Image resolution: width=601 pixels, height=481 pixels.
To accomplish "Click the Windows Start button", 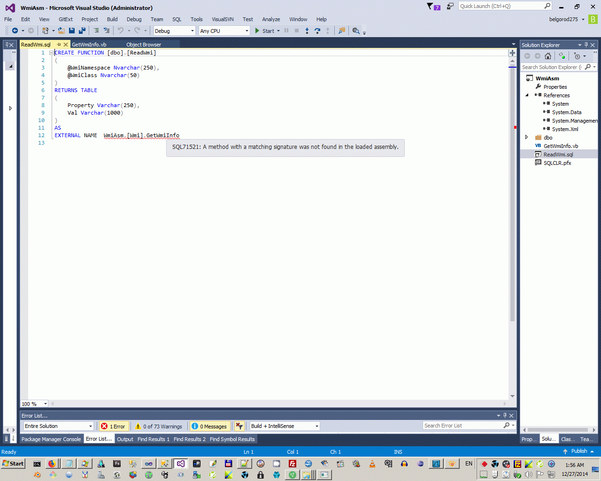I will point(13,464).
